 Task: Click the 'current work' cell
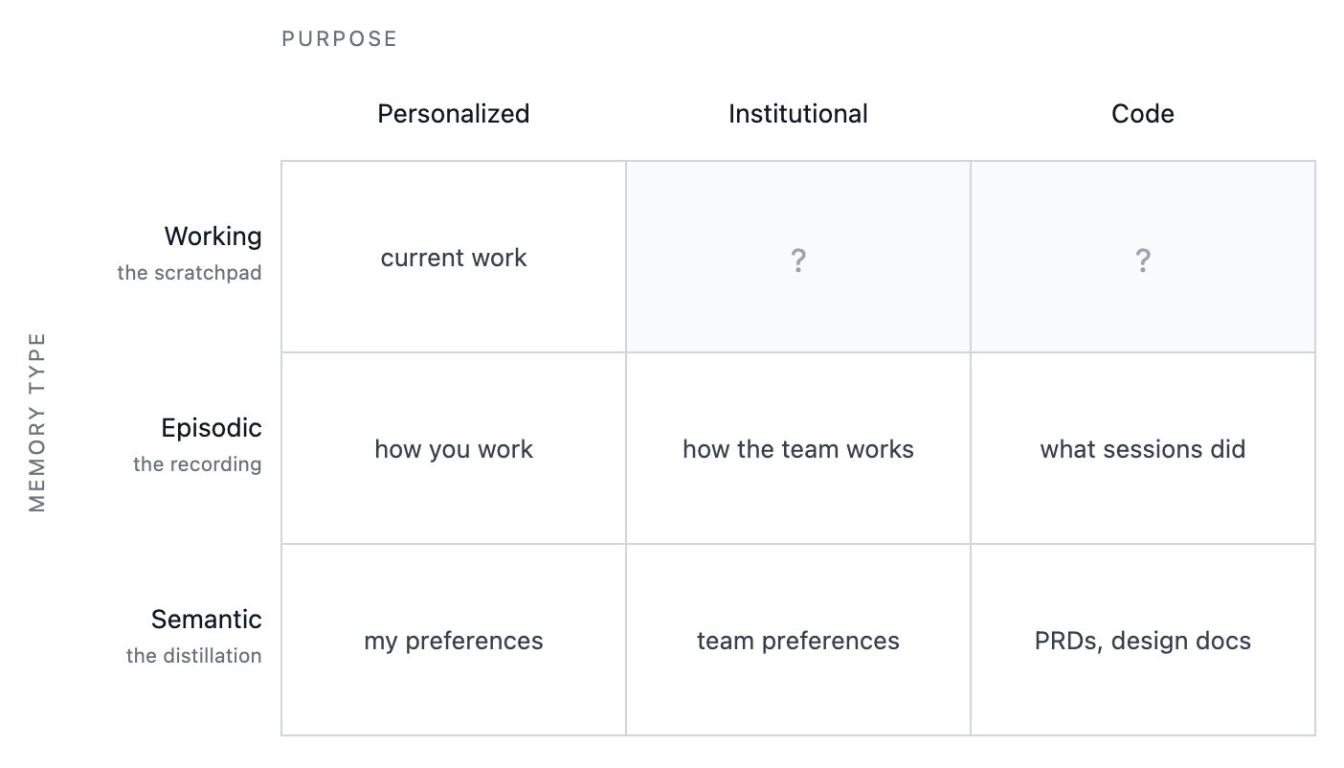coord(454,258)
